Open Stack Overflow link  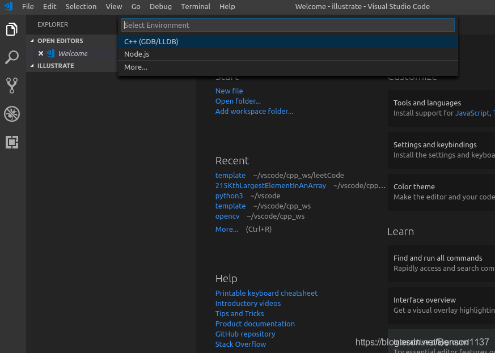click(x=240, y=344)
